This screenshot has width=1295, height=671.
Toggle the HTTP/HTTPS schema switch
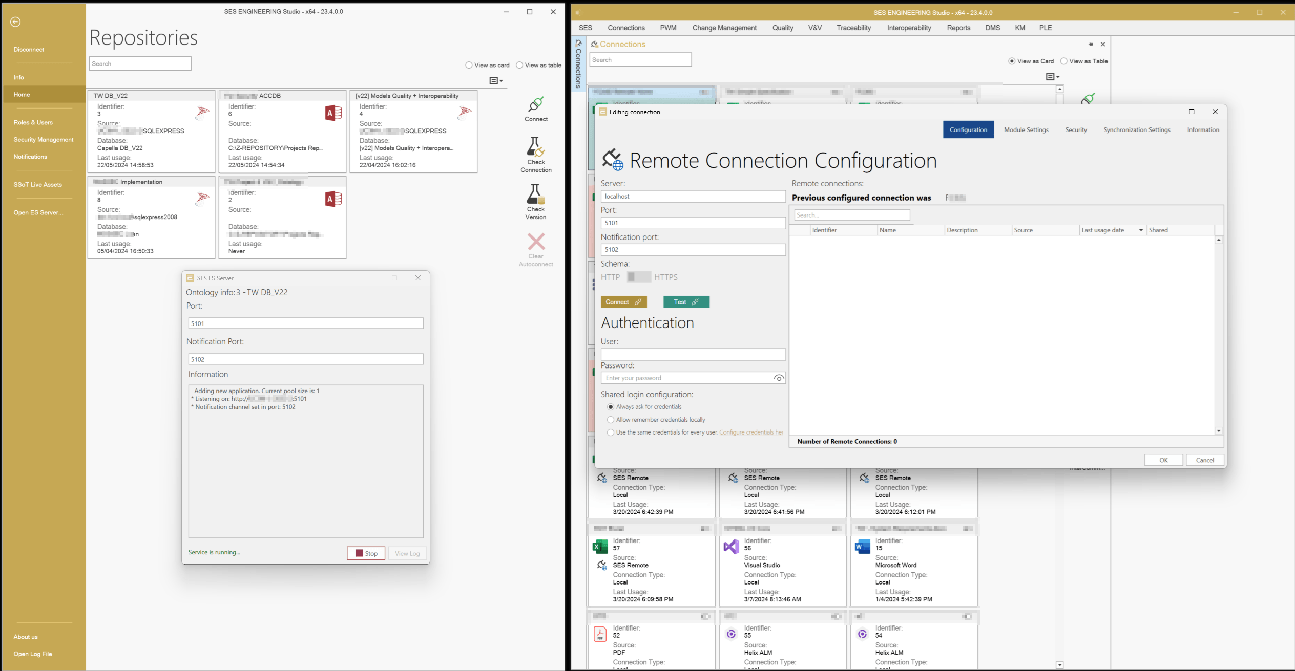tap(638, 277)
